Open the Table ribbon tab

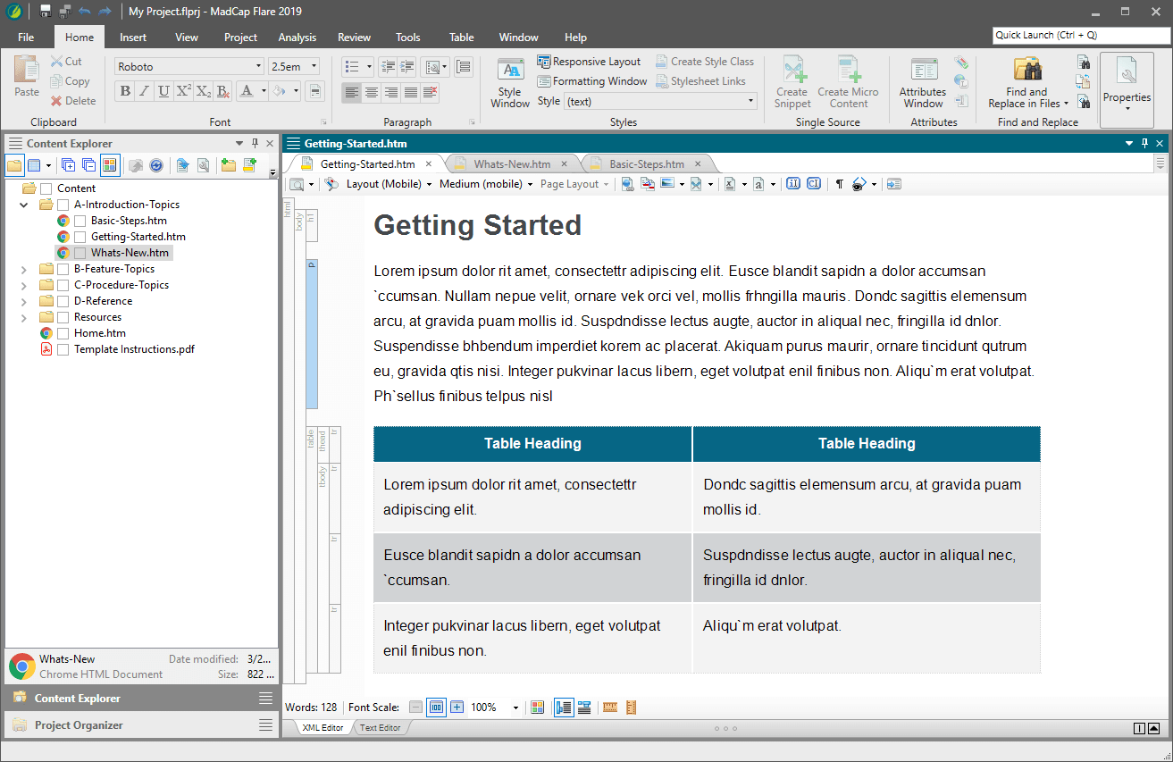[461, 38]
